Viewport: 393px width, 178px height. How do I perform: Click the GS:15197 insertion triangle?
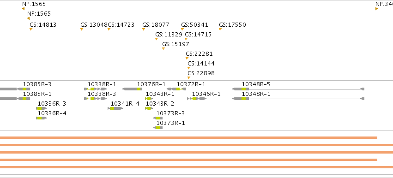coord(163,48)
